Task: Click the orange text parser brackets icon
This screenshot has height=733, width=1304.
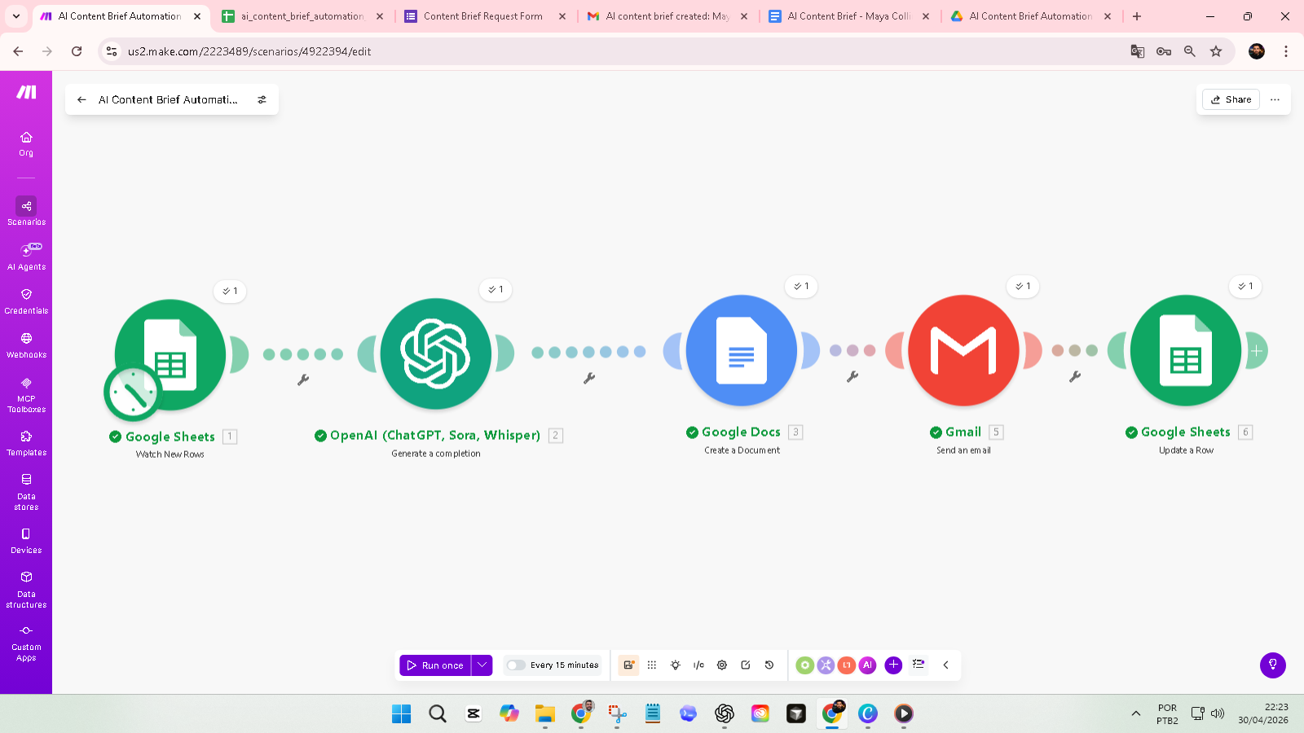Action: (847, 665)
